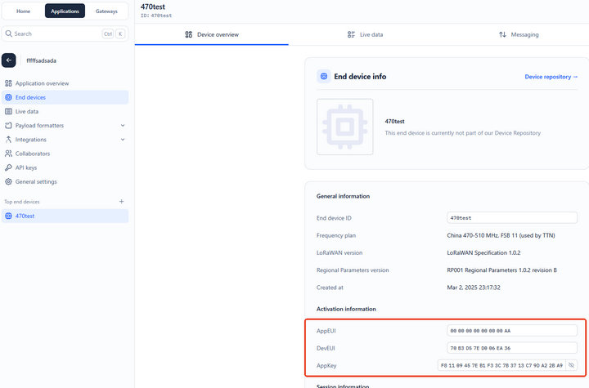
Task: Open Application overview in sidebar
Action: pos(42,83)
